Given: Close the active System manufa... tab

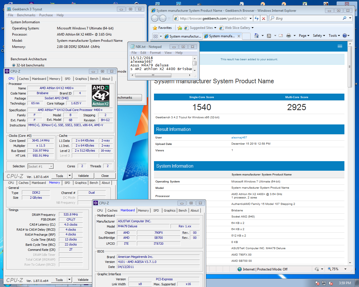Looking at the screenshot, I should pos(239,36).
